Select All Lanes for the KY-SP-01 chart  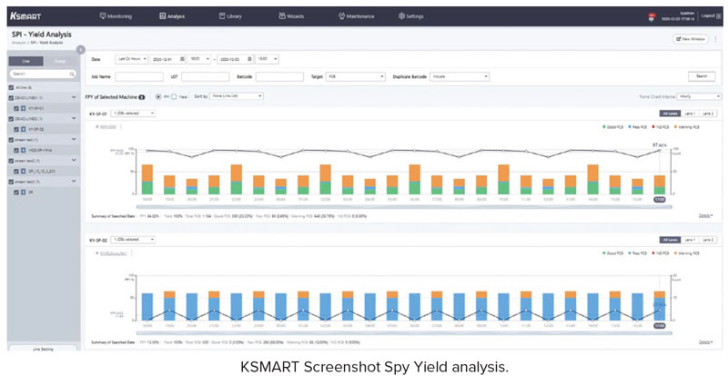click(x=671, y=114)
